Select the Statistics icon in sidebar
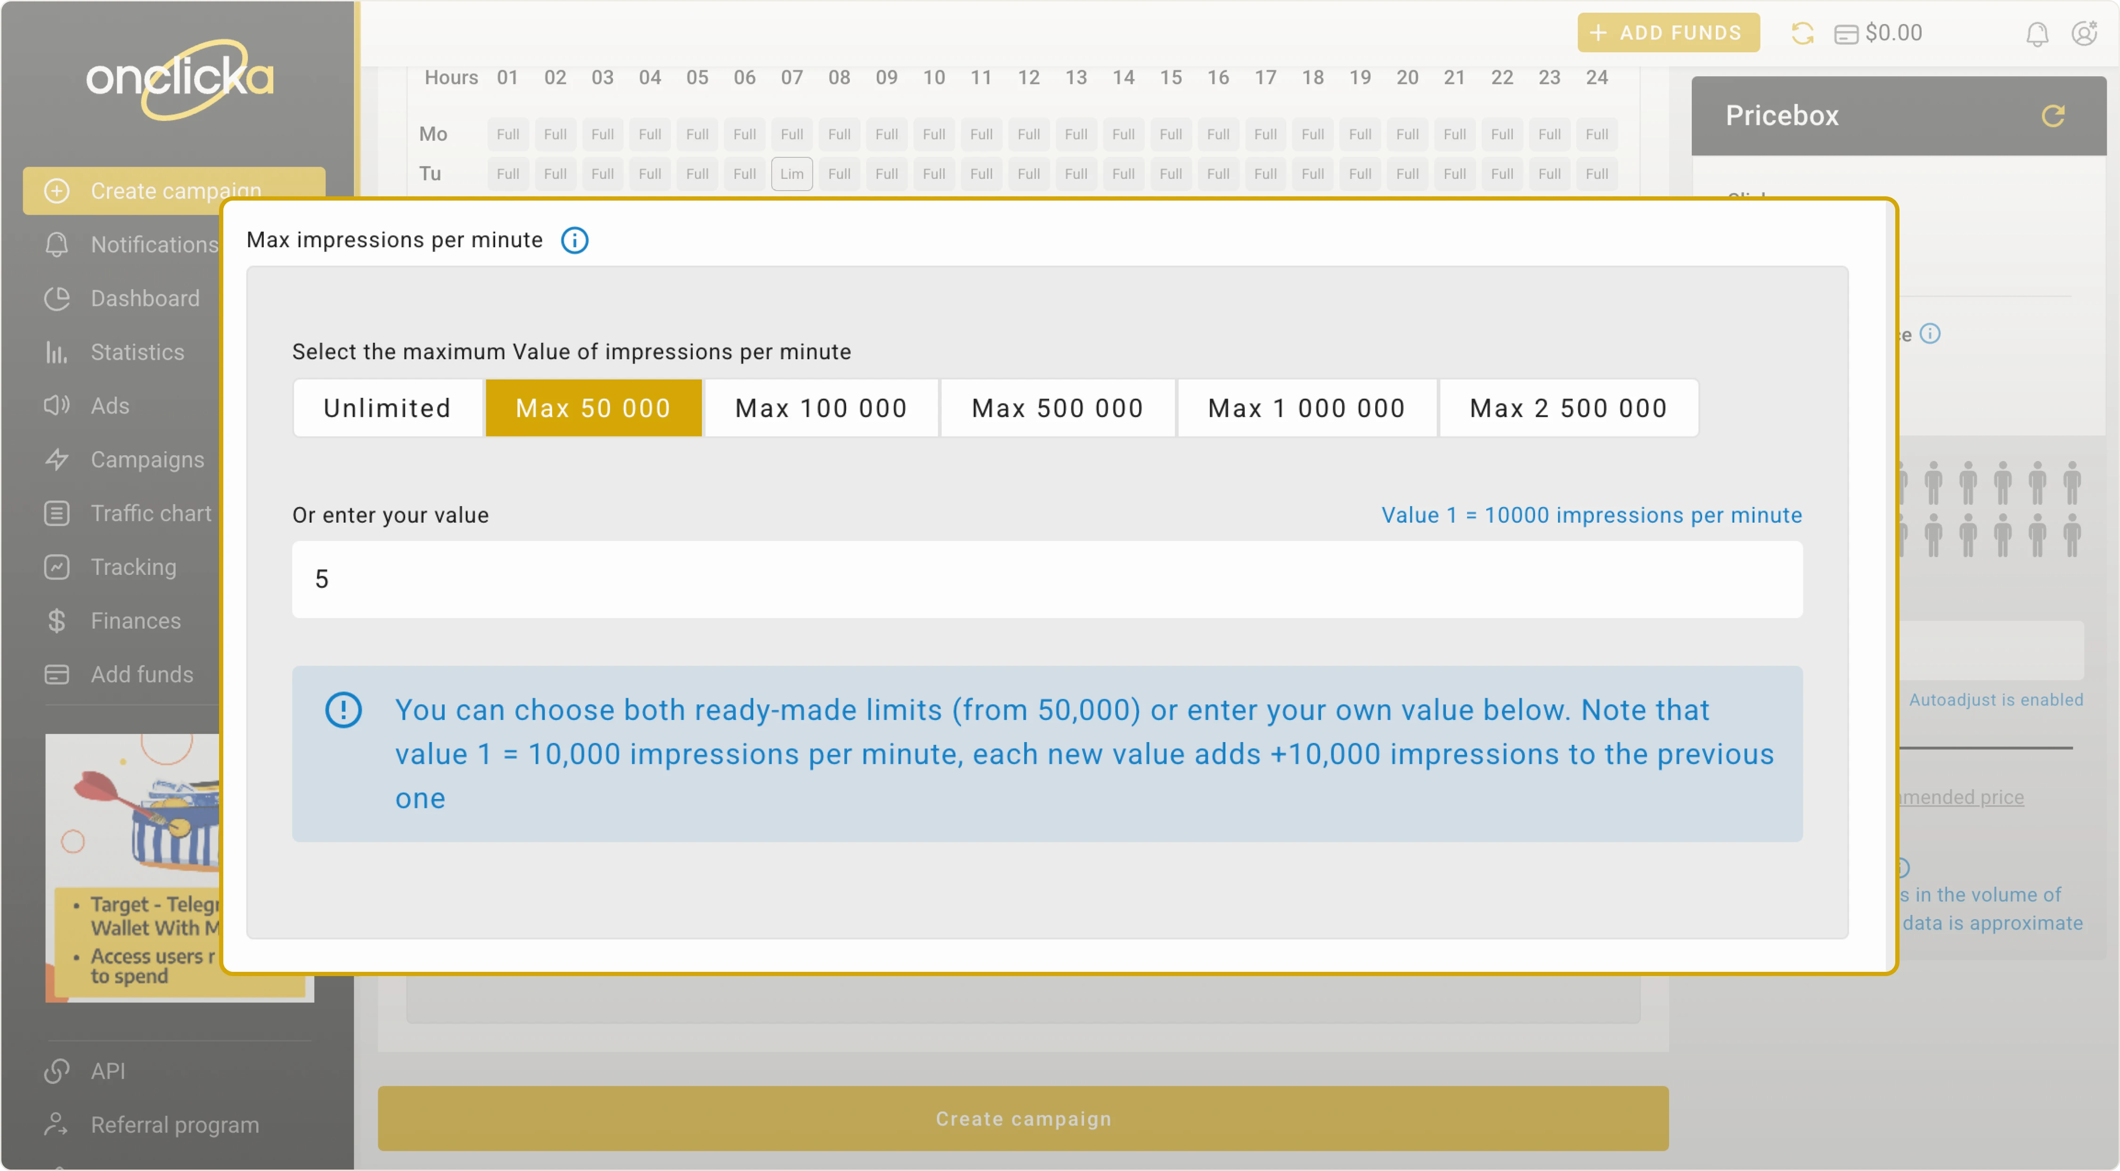 point(56,352)
